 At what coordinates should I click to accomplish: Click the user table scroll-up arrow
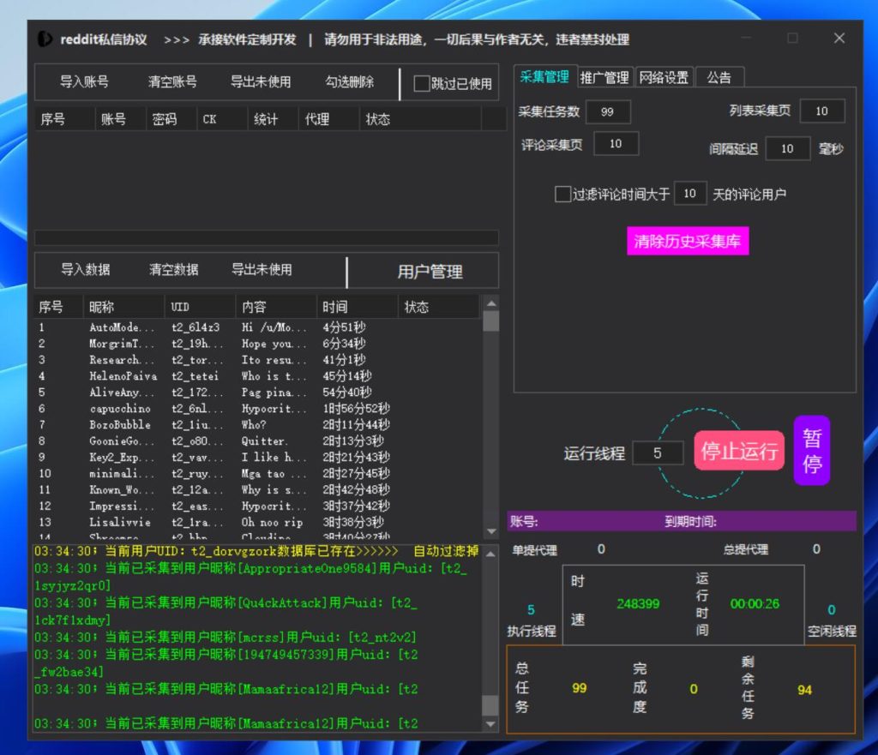click(x=490, y=303)
